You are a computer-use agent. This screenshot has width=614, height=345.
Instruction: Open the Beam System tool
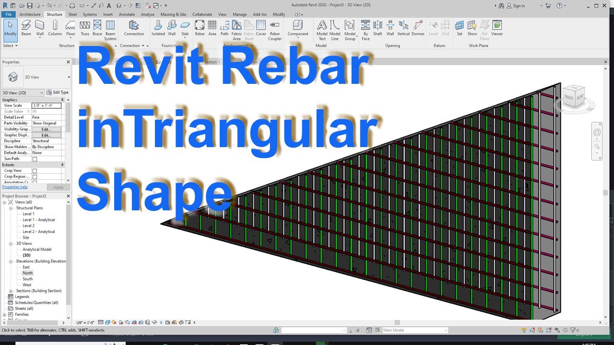pyautogui.click(x=110, y=30)
